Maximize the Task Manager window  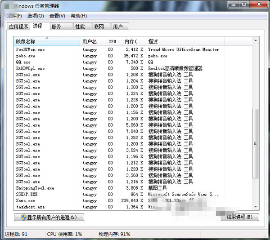click(244, 4)
